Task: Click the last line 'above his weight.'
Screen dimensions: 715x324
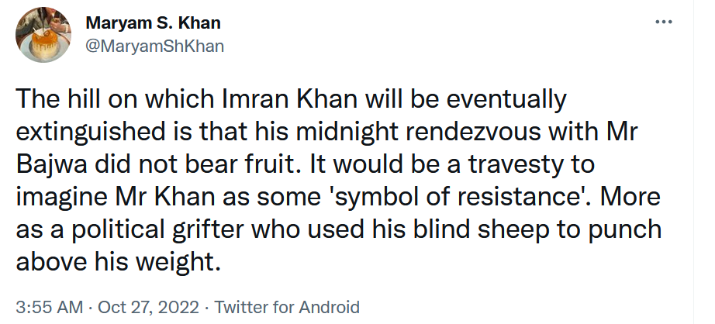Action: (x=118, y=263)
